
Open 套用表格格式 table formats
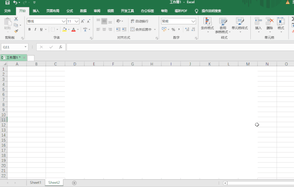click(223, 26)
